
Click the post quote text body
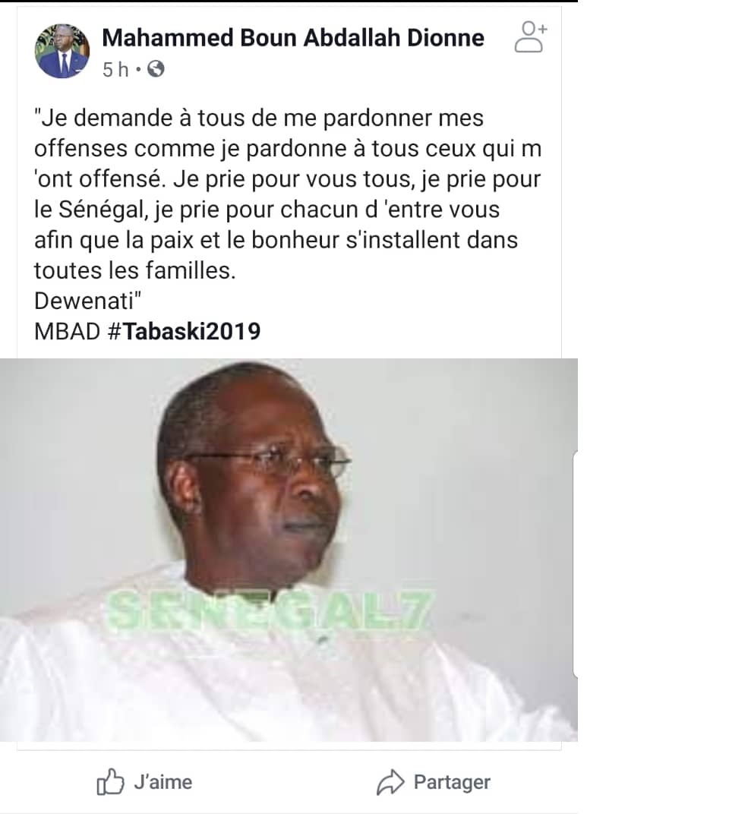point(288,210)
